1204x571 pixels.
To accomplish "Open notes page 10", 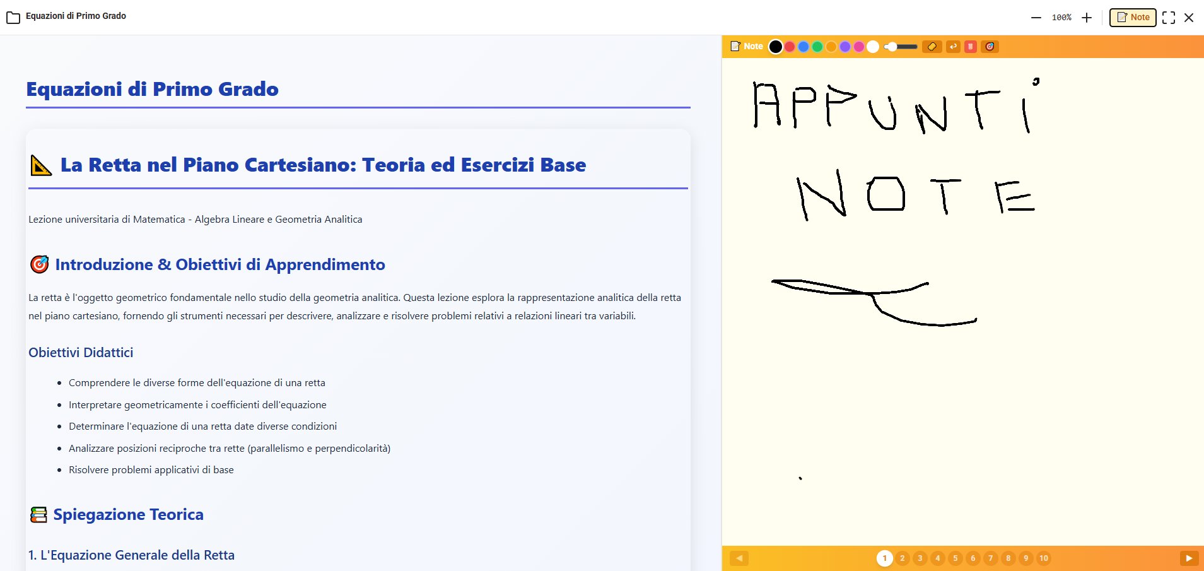I will (x=1043, y=558).
